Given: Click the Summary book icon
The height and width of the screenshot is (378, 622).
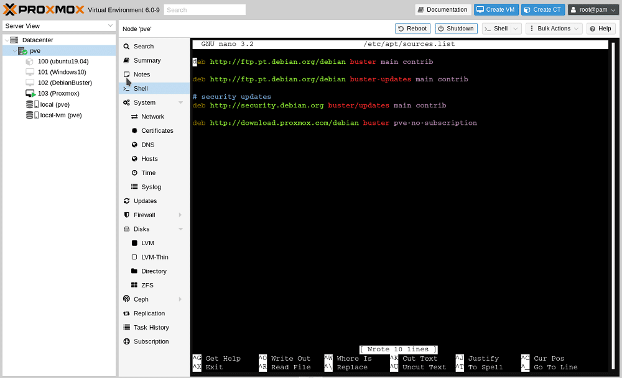Looking at the screenshot, I should coord(126,60).
